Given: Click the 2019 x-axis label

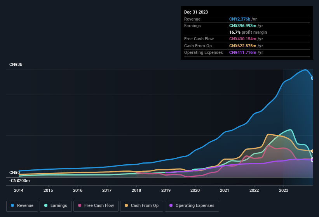Looking at the screenshot, I should coord(166,190).
